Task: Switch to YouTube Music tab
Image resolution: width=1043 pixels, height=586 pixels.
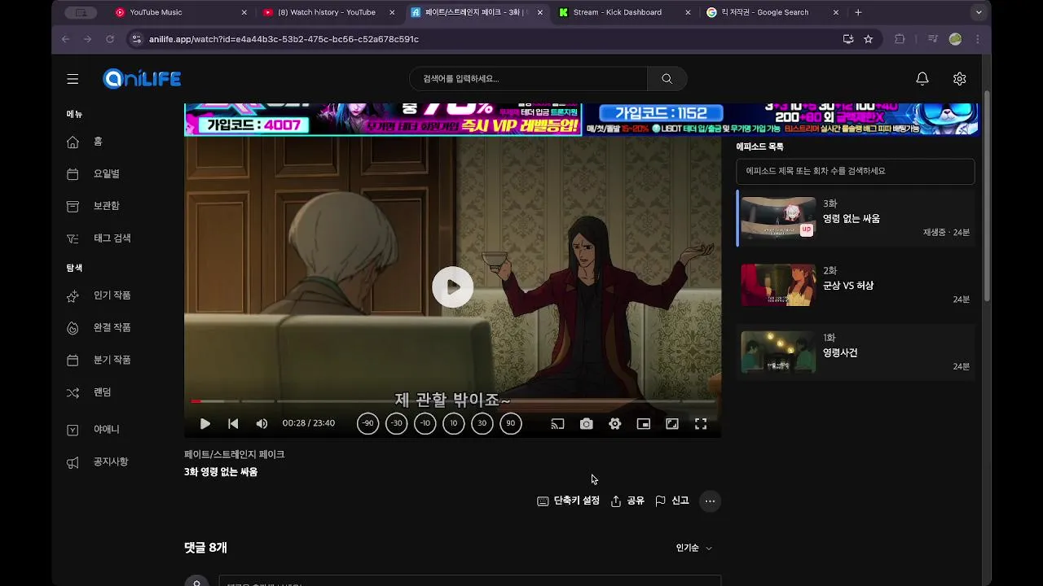Action: coord(181,12)
